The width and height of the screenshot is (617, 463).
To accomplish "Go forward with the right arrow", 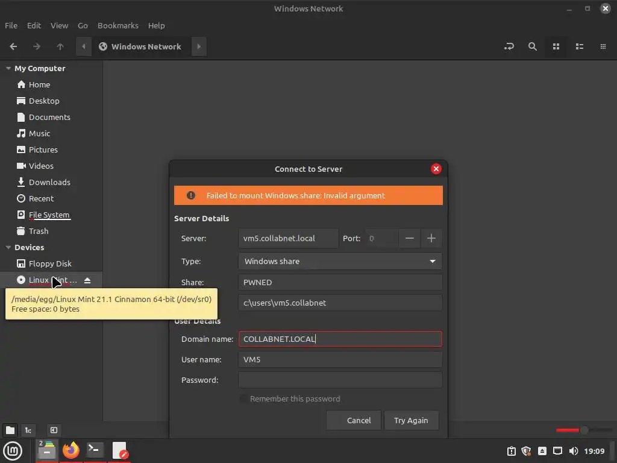I will pyautogui.click(x=37, y=46).
